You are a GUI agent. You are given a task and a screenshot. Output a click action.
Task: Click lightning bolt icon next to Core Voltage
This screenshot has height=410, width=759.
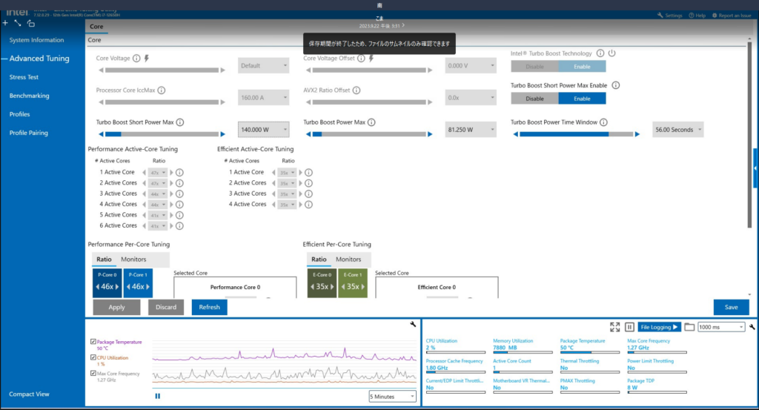[x=147, y=58]
